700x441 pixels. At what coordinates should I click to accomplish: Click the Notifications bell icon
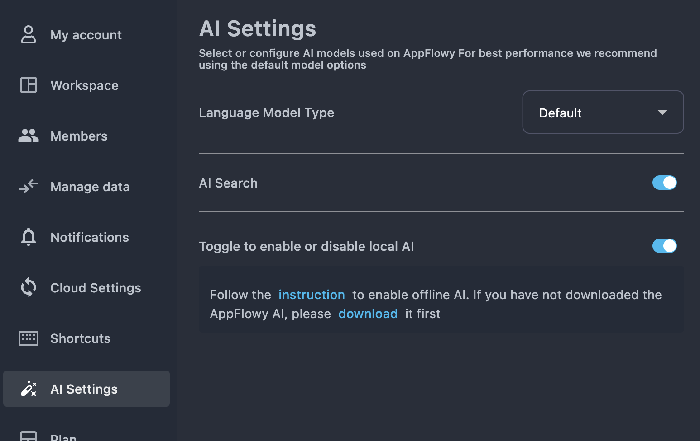click(29, 237)
